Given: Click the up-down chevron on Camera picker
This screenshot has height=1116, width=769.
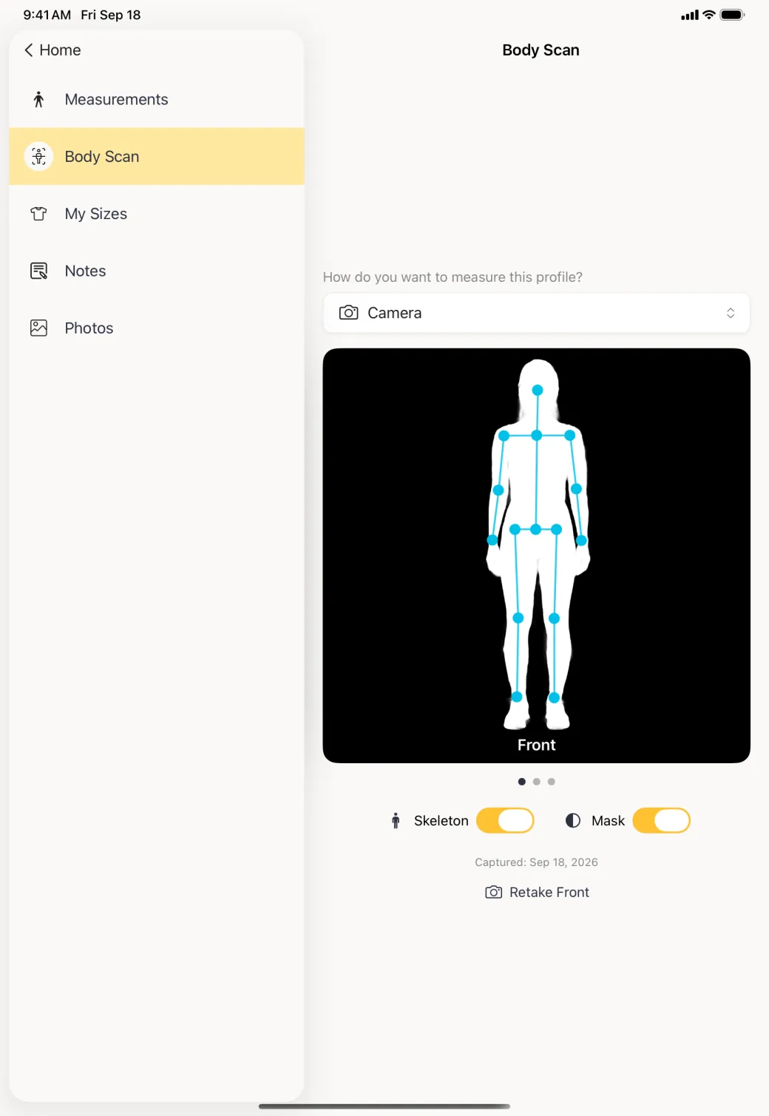Looking at the screenshot, I should [x=731, y=313].
